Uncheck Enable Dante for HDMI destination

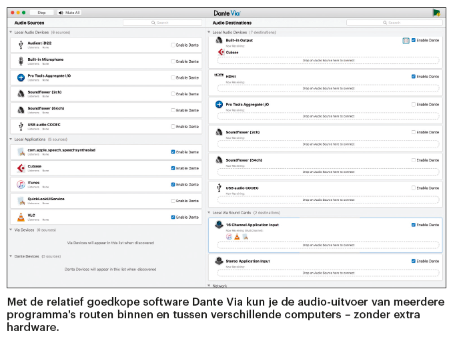(414, 77)
